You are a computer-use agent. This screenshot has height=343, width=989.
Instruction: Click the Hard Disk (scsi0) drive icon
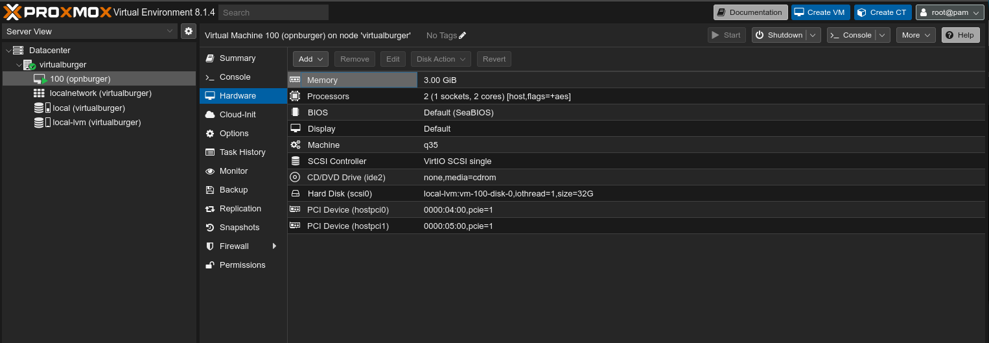[295, 193]
